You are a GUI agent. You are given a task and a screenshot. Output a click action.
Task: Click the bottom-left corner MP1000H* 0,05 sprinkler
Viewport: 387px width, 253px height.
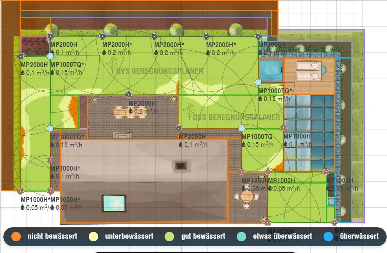(21, 191)
